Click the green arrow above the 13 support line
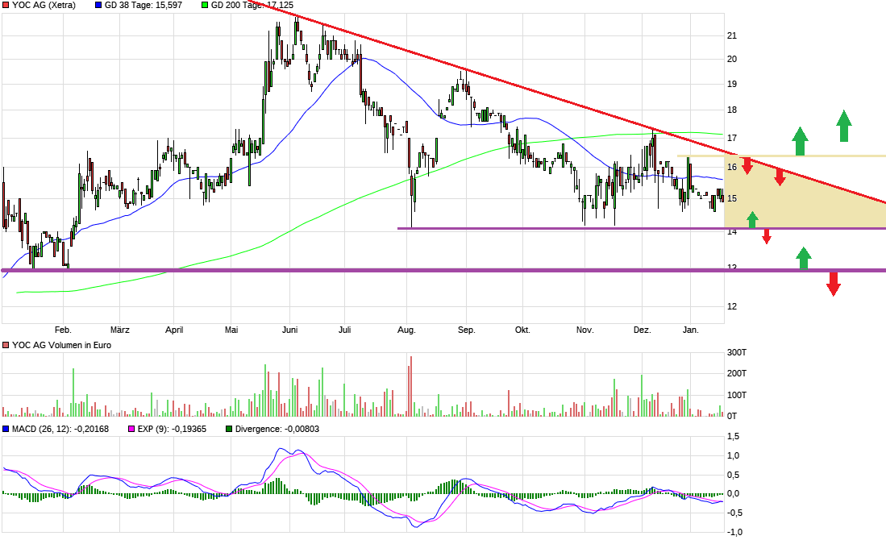 (803, 258)
